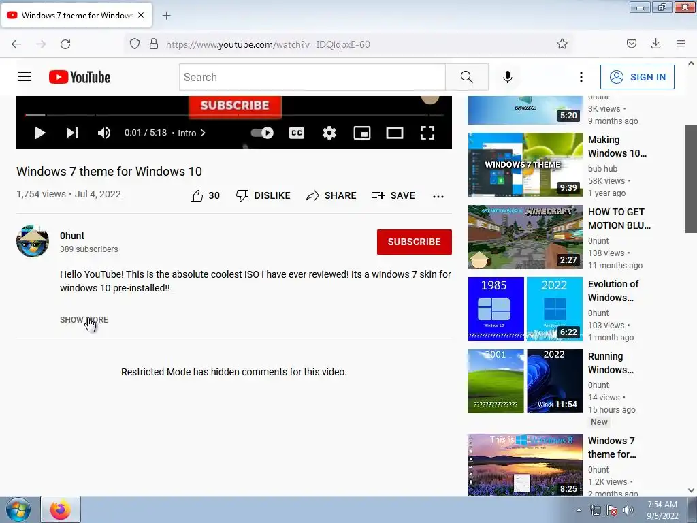Bookmark this page with the star
Screen dimensions: 697x523
tap(562, 44)
